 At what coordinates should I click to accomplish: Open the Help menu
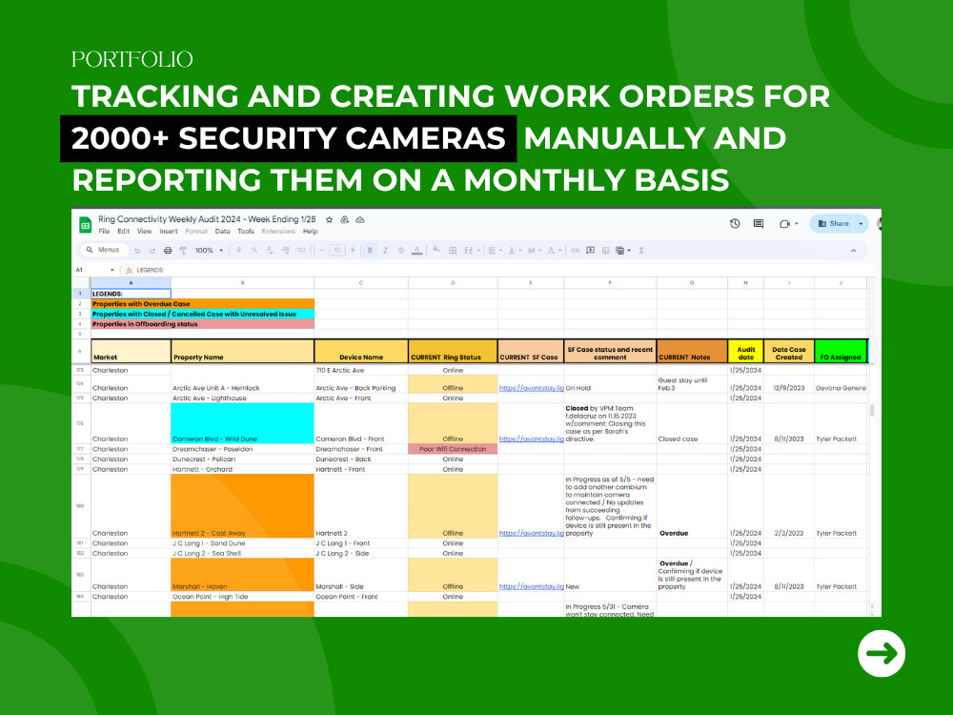click(310, 232)
